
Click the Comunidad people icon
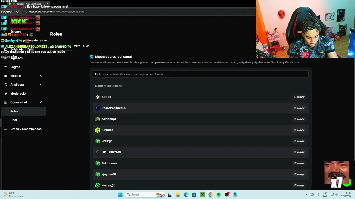pyautogui.click(x=6, y=102)
